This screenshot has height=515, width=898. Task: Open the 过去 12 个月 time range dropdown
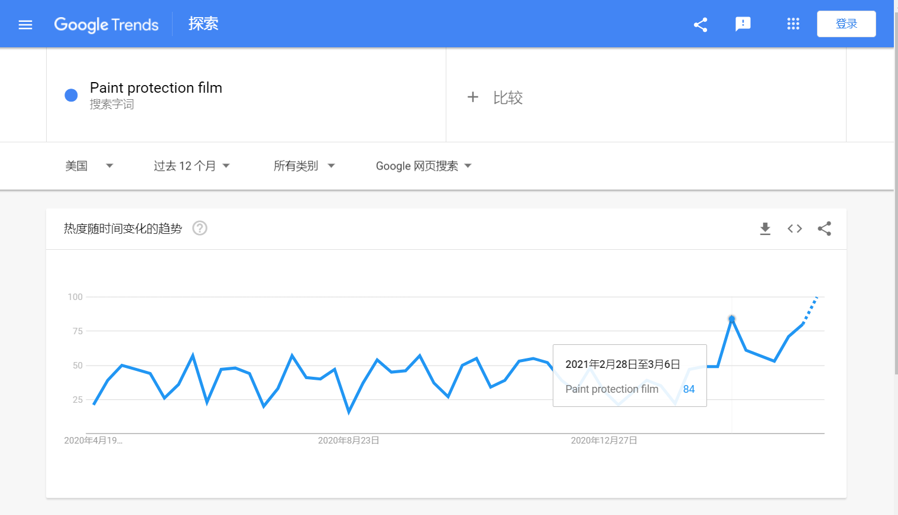pos(192,166)
